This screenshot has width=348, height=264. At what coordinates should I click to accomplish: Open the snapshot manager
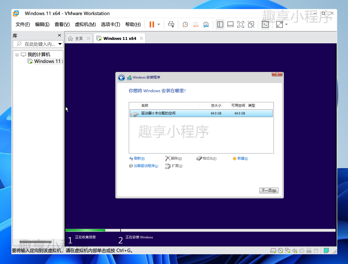(206, 25)
